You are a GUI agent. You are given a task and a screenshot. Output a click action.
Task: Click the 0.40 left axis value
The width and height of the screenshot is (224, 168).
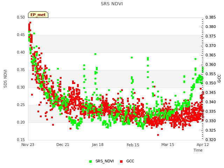pos(21,52)
